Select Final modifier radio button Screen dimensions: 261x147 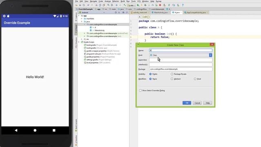195,79
